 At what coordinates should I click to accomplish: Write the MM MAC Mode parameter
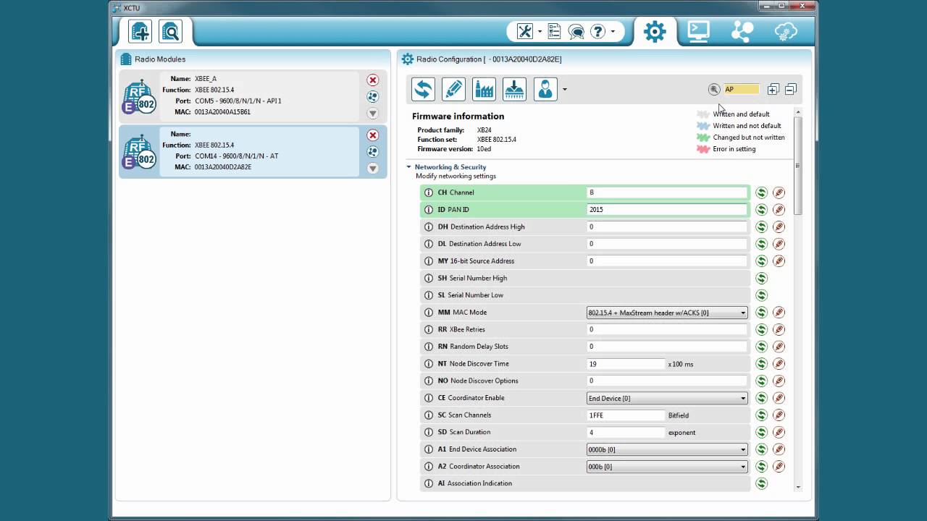pos(779,313)
